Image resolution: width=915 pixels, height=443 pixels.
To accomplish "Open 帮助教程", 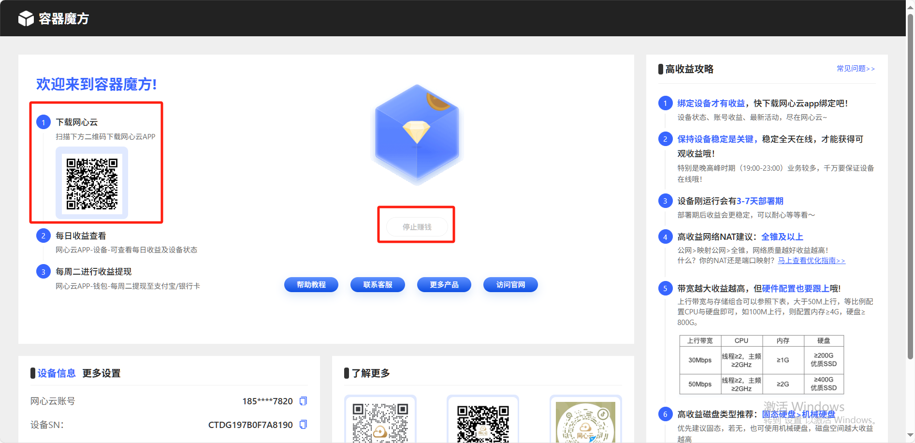I will [311, 284].
